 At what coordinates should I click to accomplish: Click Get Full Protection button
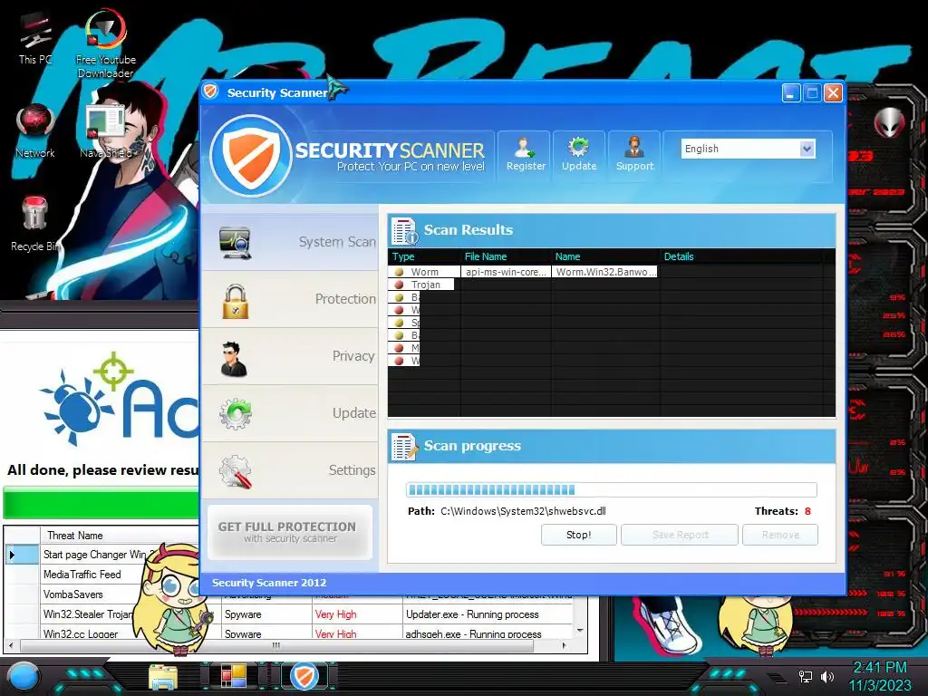coord(290,531)
